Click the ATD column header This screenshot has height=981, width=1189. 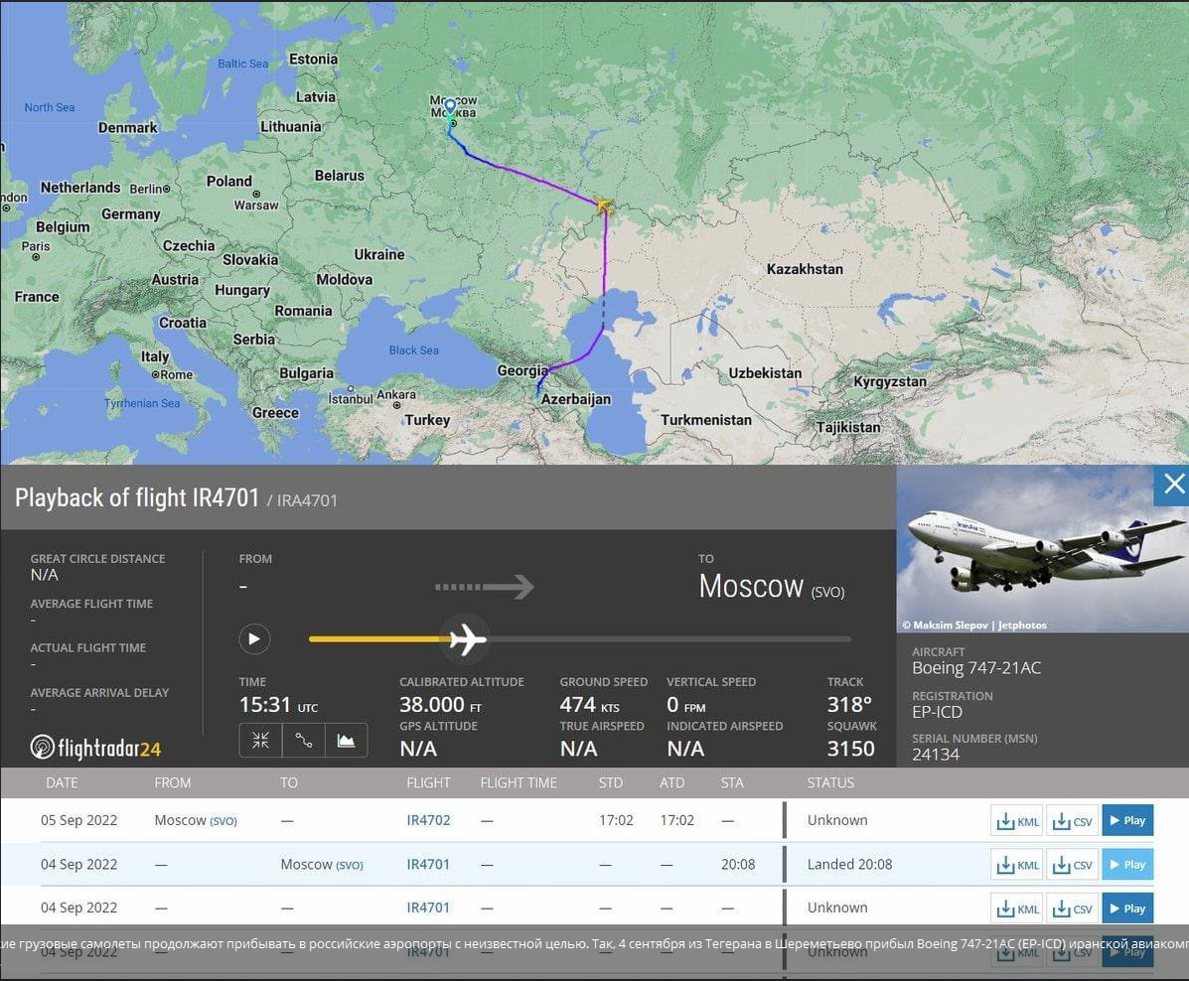671,782
